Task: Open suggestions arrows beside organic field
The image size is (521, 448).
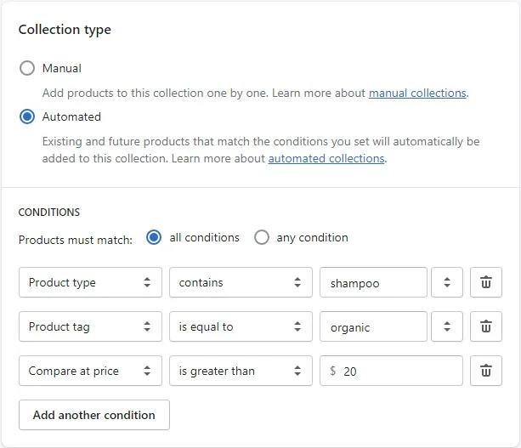Action: coord(447,326)
